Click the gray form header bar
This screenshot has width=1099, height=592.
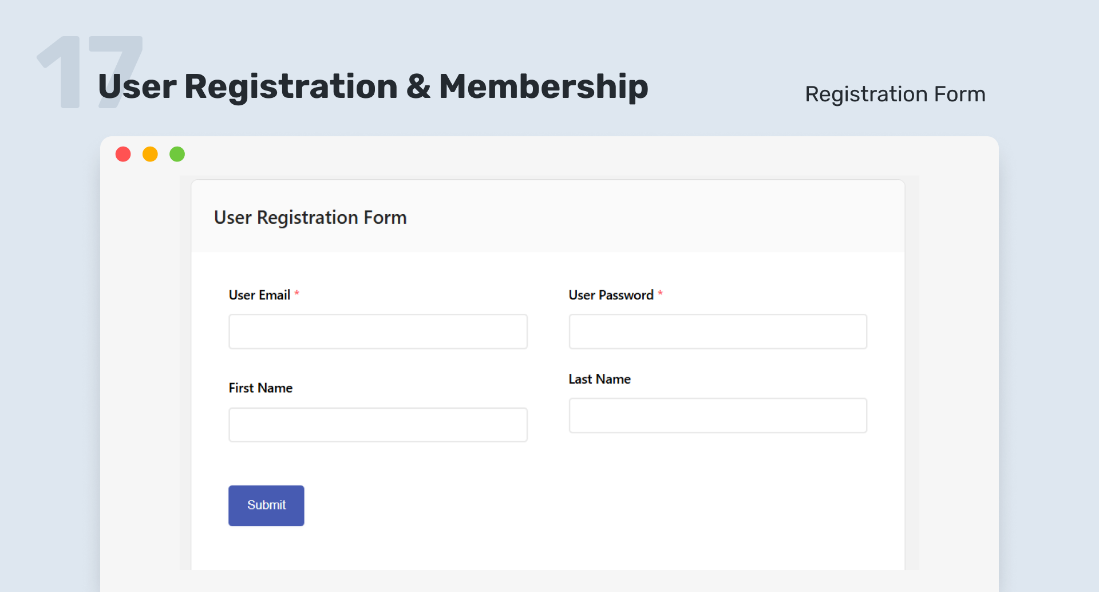pos(630,218)
